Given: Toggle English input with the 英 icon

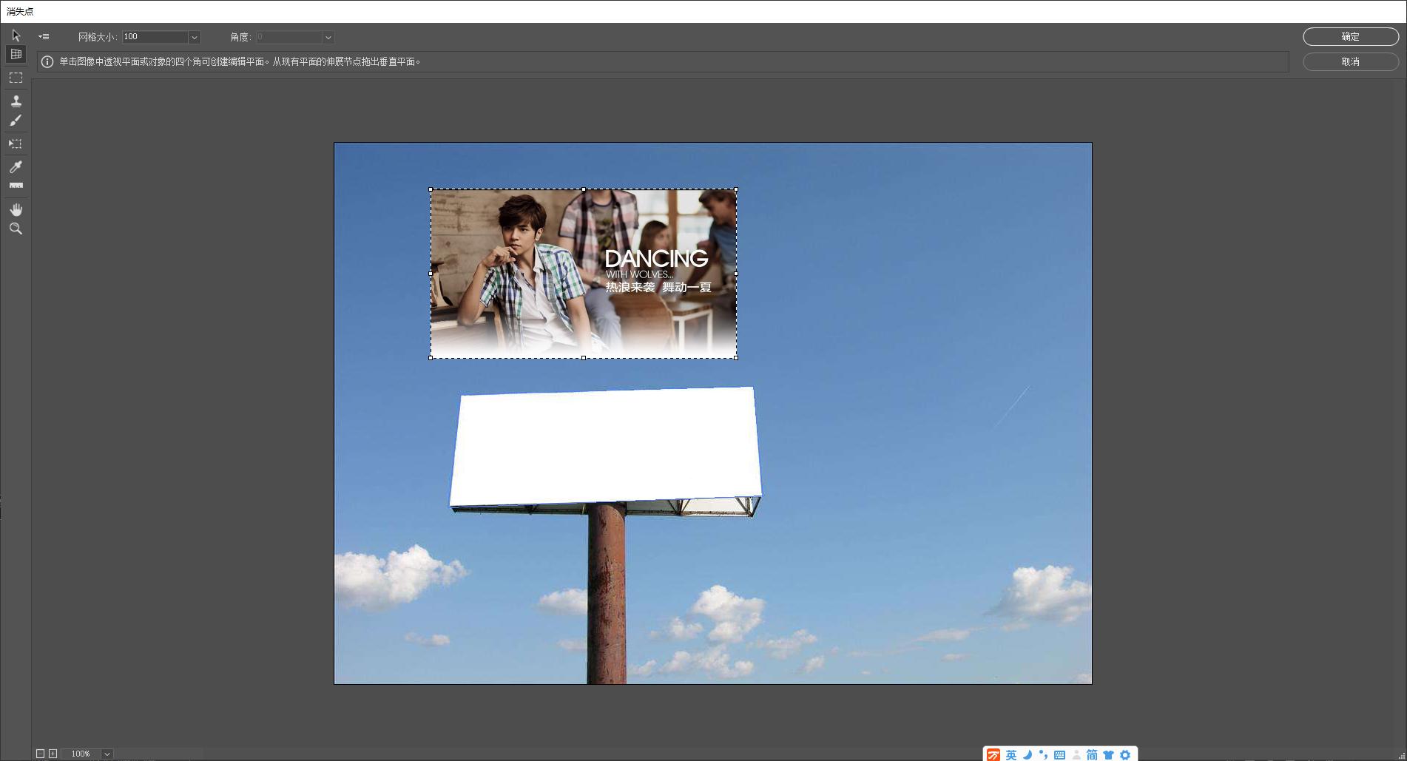Looking at the screenshot, I should click(x=1009, y=754).
